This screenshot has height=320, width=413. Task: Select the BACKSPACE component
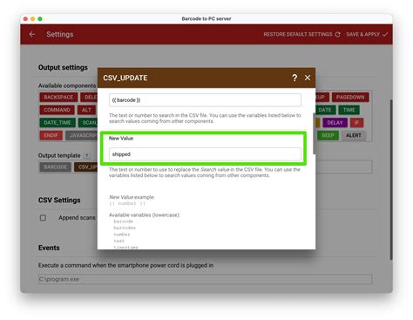point(58,97)
